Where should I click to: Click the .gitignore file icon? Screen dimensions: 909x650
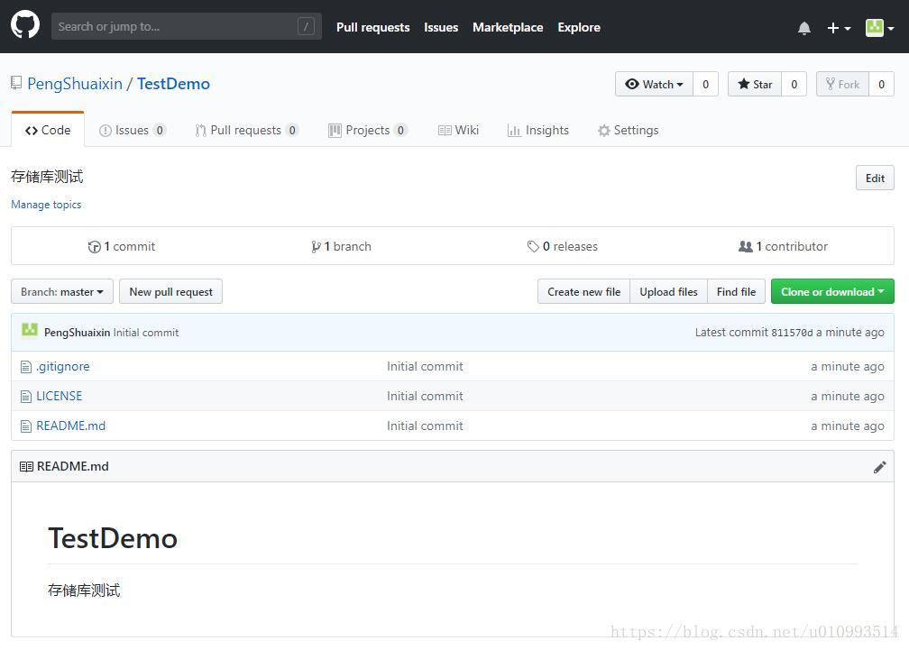tap(25, 367)
